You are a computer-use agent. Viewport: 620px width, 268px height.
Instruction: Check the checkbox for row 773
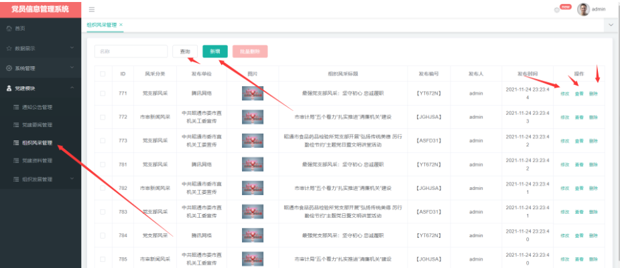tap(103, 141)
